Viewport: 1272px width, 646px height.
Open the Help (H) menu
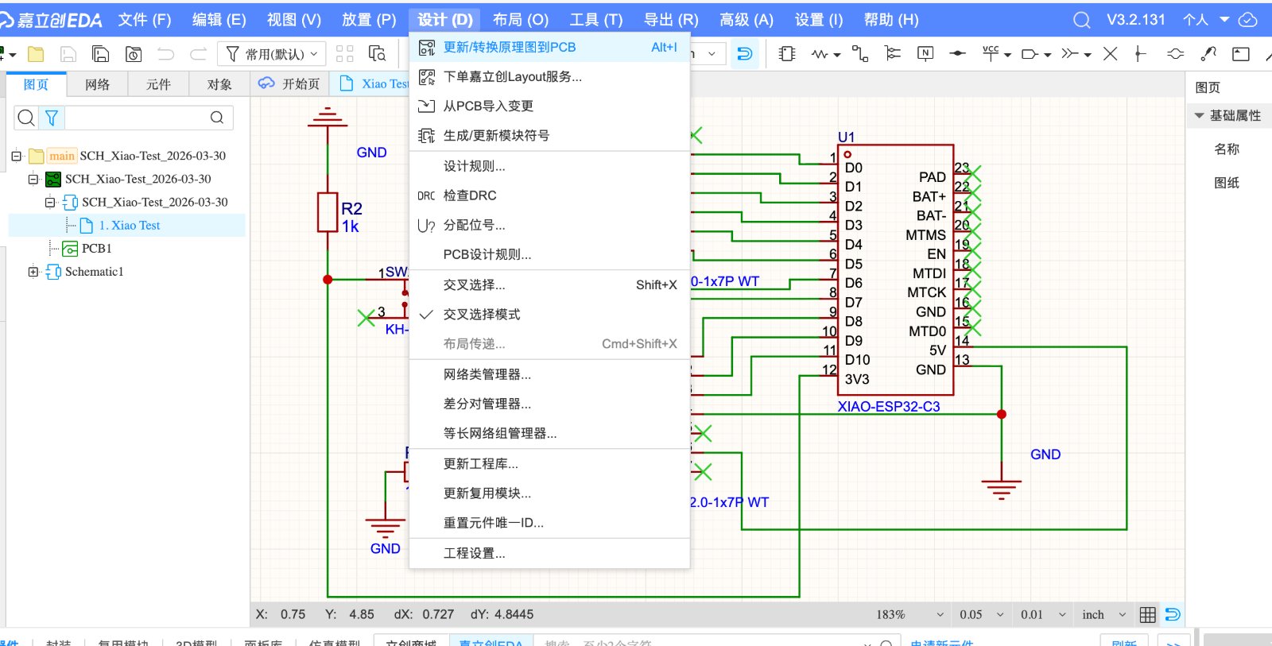pyautogui.click(x=891, y=20)
